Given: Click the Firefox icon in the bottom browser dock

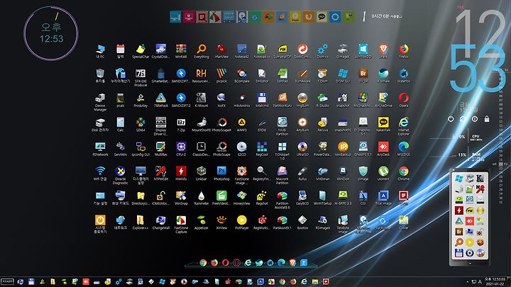Looking at the screenshot, I should point(214,263).
